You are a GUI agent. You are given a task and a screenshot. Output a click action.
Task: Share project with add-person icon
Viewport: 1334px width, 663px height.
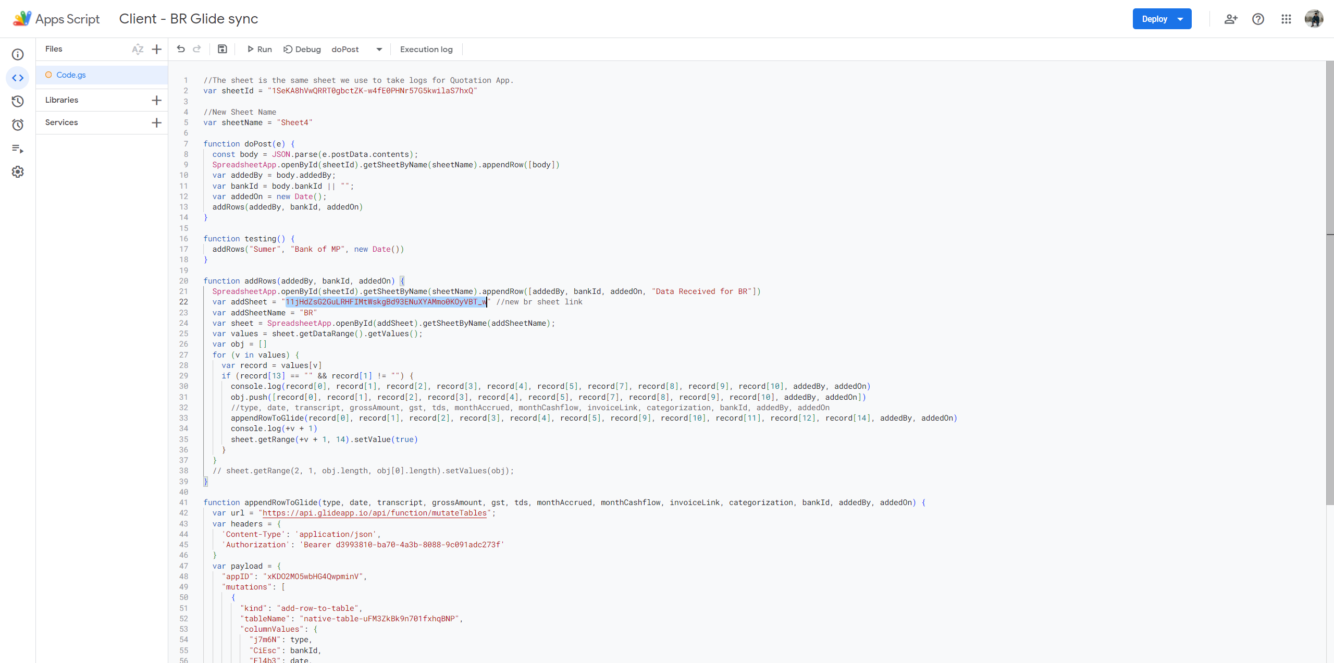click(x=1231, y=19)
